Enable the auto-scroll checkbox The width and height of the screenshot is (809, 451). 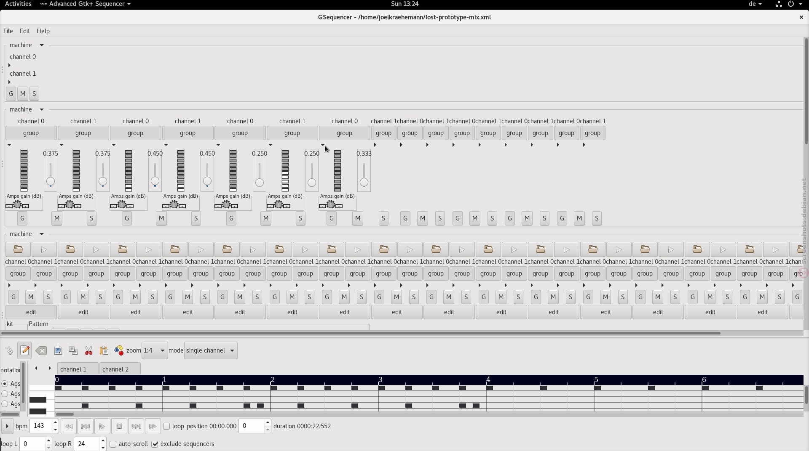pos(113,444)
